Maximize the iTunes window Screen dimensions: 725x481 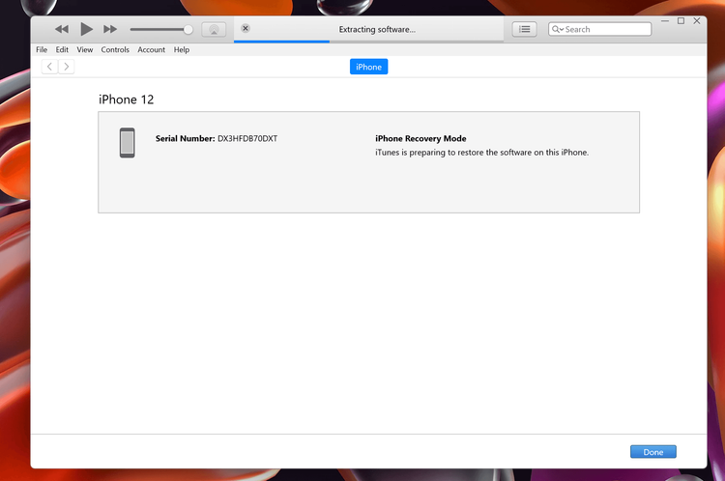[x=681, y=21]
